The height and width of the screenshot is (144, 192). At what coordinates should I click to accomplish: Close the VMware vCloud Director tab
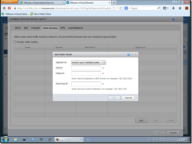pyautogui.click(x=109, y=3)
